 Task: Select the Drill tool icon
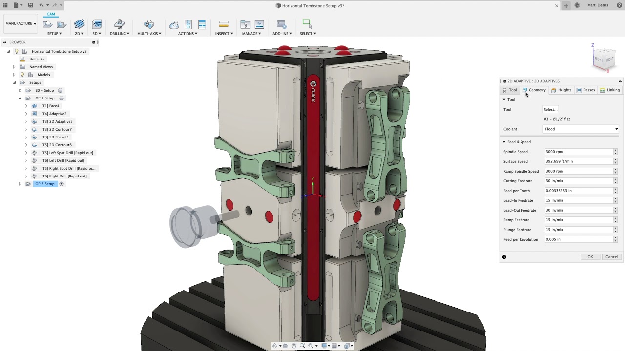pos(119,24)
